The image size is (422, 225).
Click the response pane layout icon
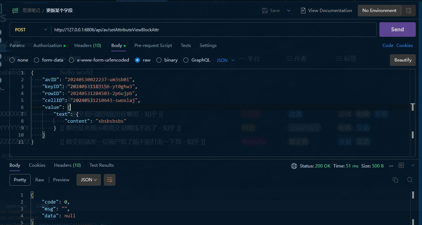click(401, 166)
